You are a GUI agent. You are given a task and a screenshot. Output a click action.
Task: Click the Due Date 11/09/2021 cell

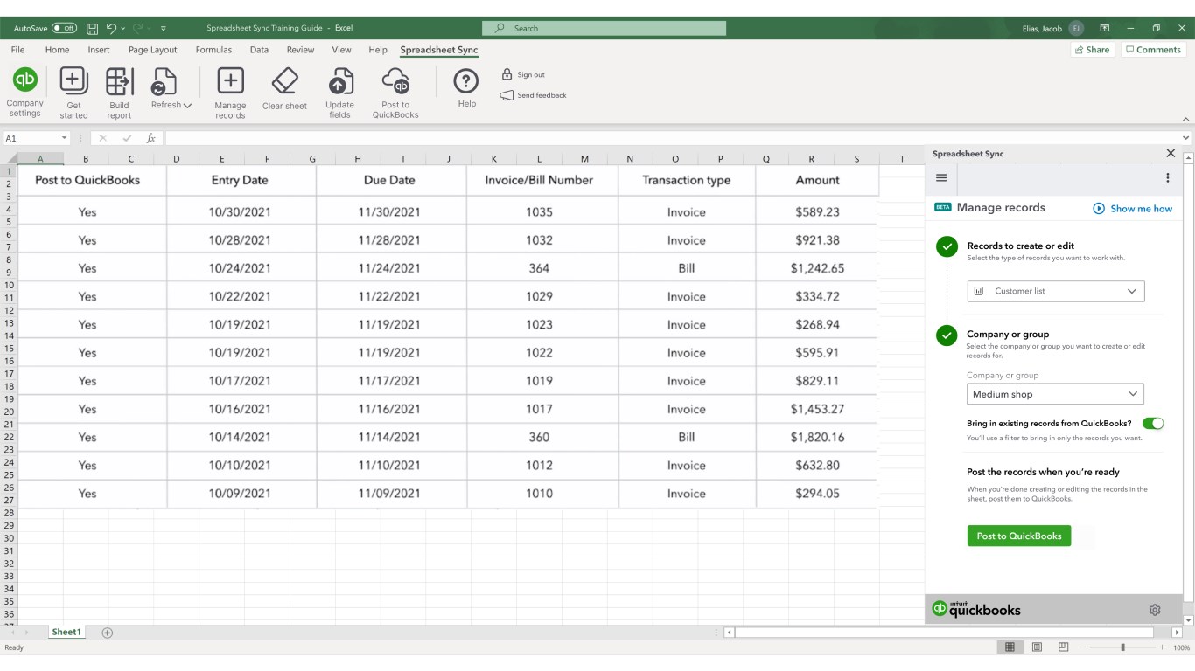tap(389, 493)
